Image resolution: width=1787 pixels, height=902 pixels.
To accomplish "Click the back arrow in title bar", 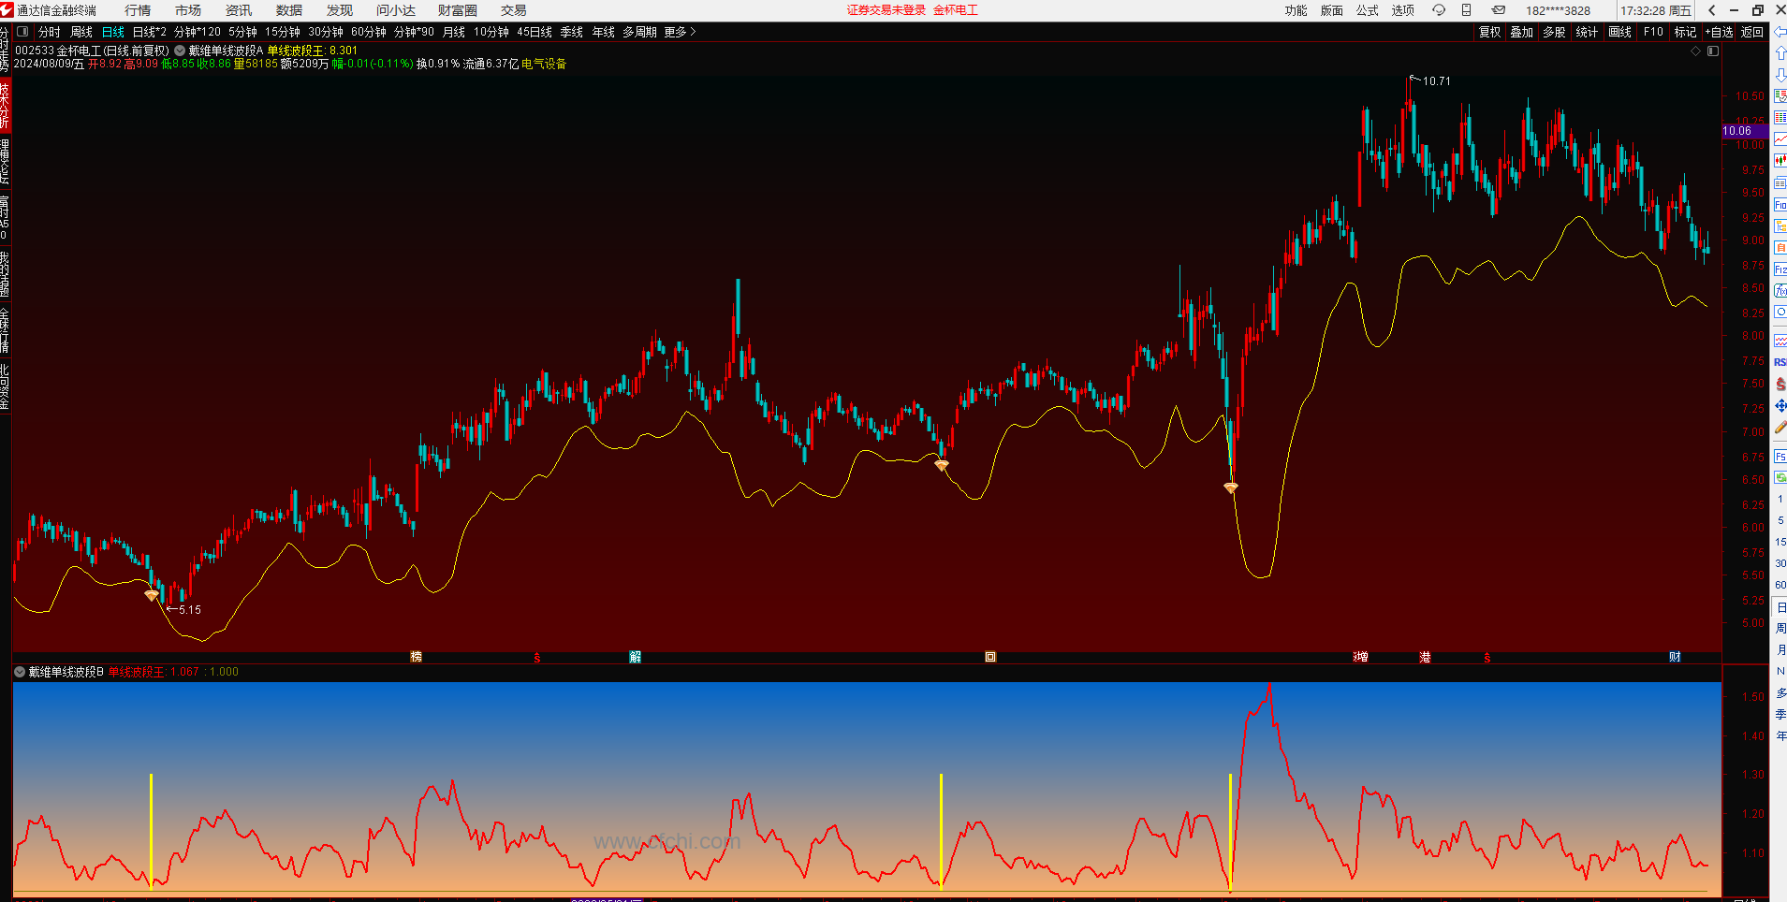I will tap(1712, 10).
